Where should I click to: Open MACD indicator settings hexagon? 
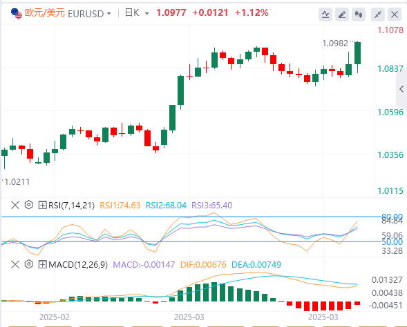(29, 264)
